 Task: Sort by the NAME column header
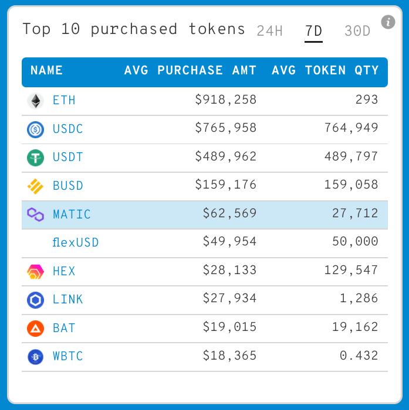click(x=47, y=71)
